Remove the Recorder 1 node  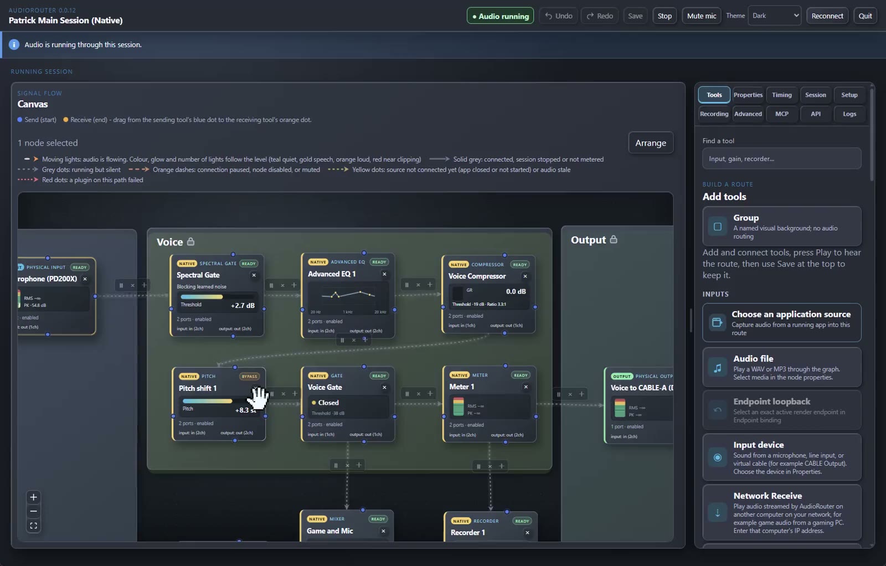(x=527, y=533)
